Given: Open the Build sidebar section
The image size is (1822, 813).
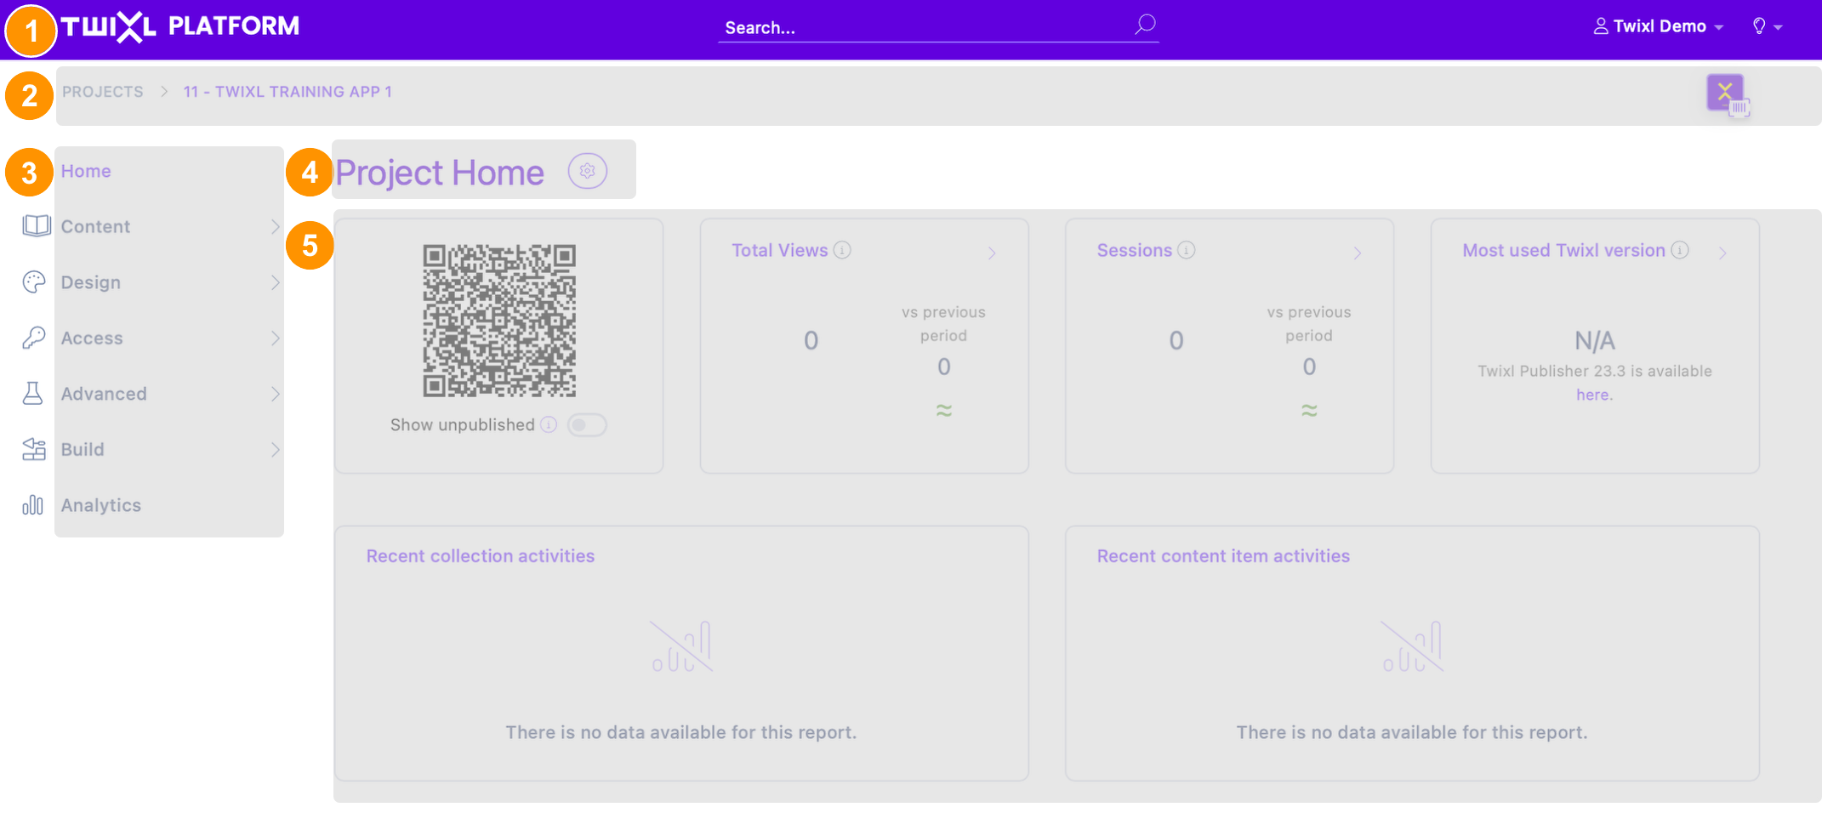Looking at the screenshot, I should (83, 449).
